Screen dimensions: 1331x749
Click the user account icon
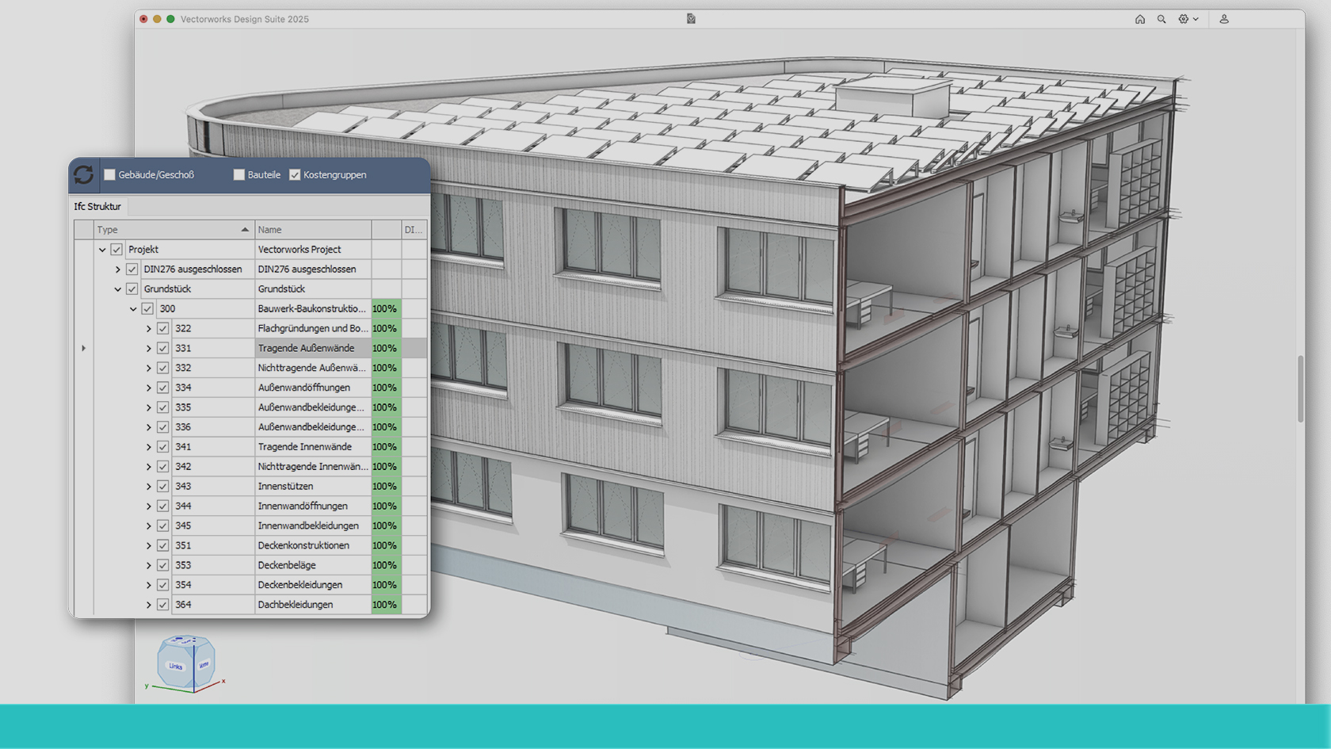tap(1224, 19)
